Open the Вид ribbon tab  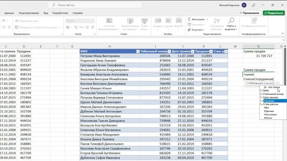pos(46,13)
